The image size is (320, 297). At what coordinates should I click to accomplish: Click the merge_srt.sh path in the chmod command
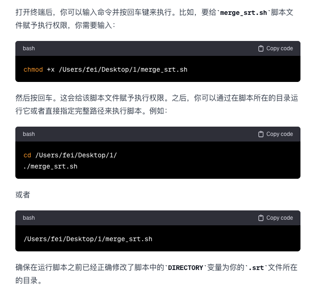[123, 70]
